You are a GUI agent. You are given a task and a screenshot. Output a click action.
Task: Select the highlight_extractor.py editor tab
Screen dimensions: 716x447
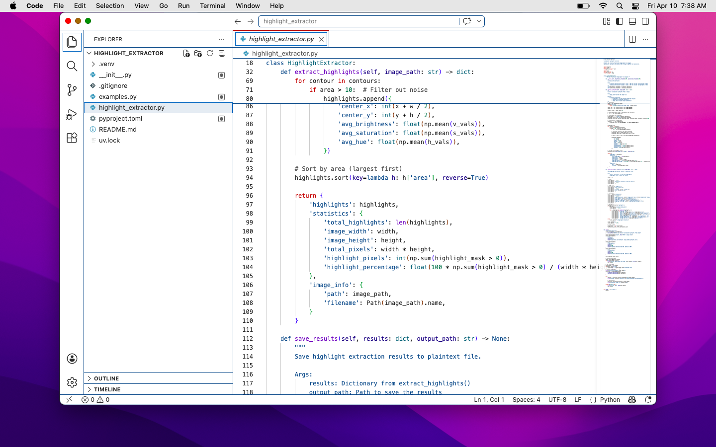pos(281,39)
